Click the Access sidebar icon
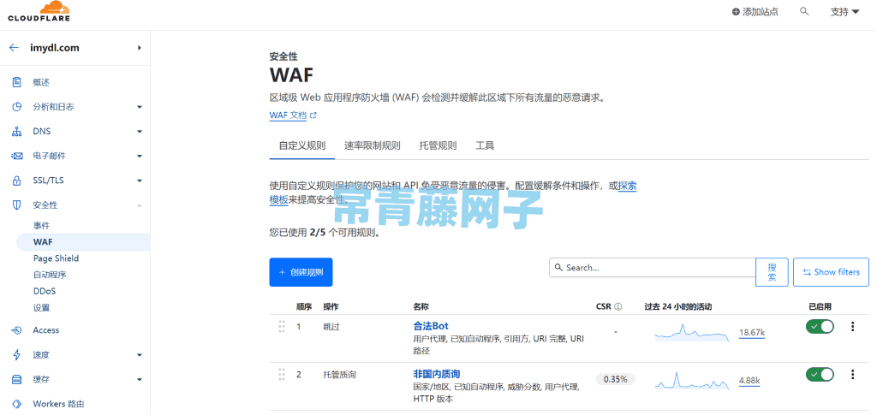Image resolution: width=877 pixels, height=415 pixels. point(17,330)
